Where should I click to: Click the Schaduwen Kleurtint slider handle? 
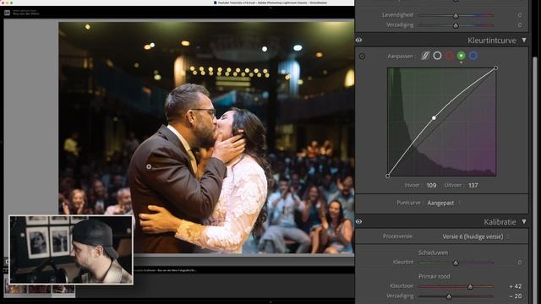pos(456,263)
